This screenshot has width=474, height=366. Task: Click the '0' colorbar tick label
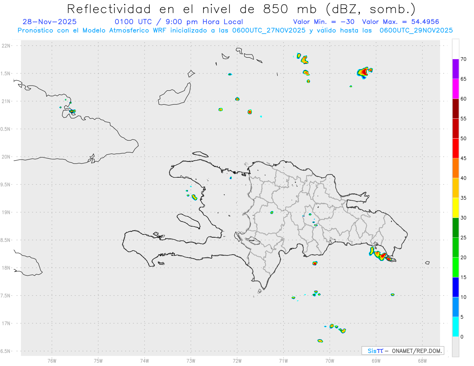[x=462, y=337]
